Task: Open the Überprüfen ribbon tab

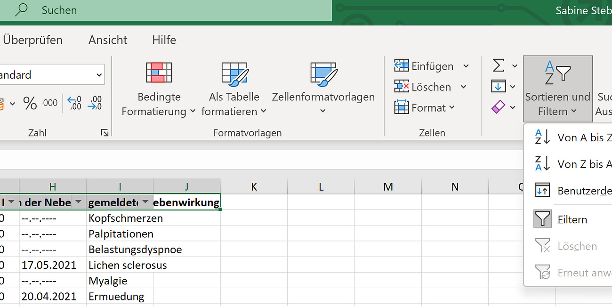Action: (32, 40)
